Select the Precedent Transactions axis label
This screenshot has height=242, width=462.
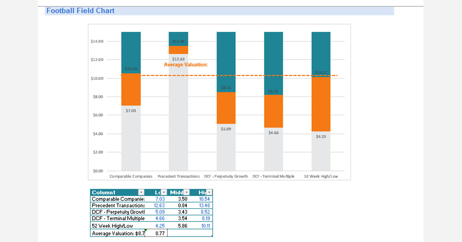coord(178,176)
